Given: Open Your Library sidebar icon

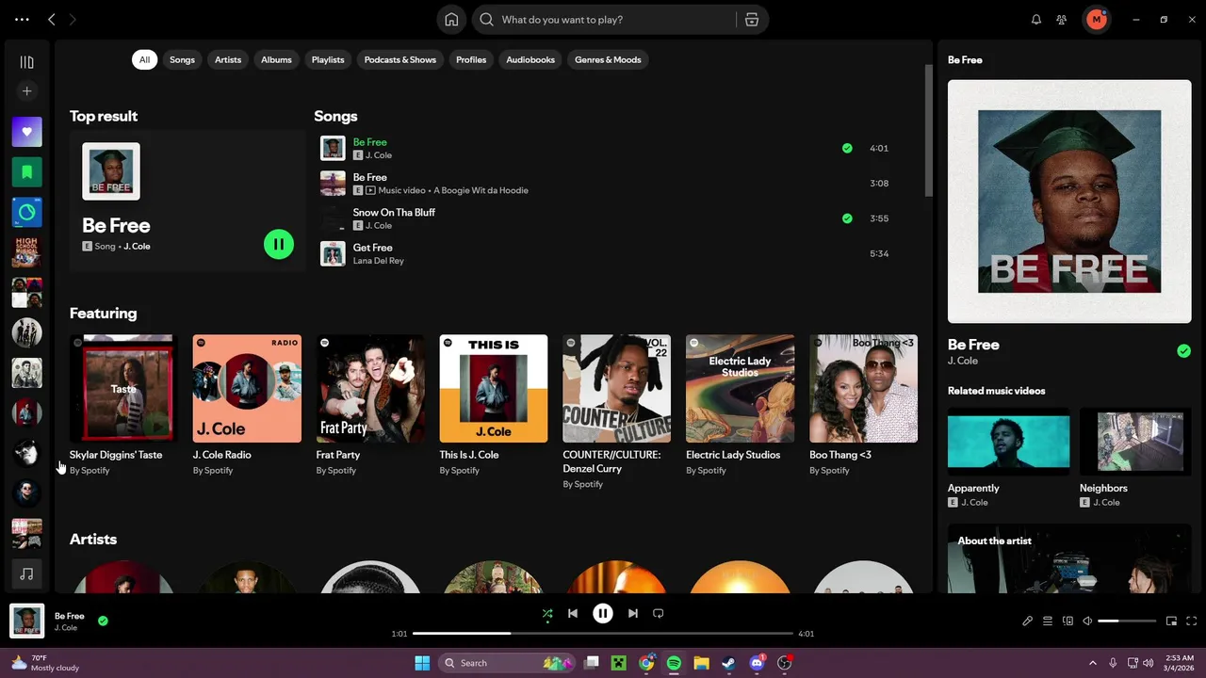Looking at the screenshot, I should coord(26,62).
